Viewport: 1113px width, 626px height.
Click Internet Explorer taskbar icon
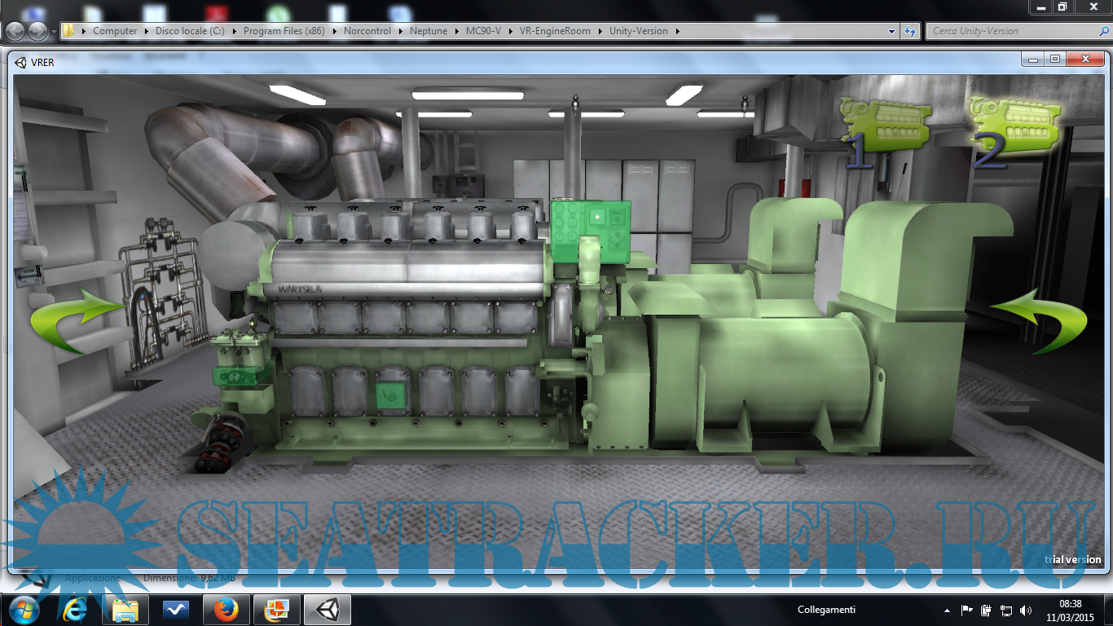pyautogui.click(x=75, y=610)
